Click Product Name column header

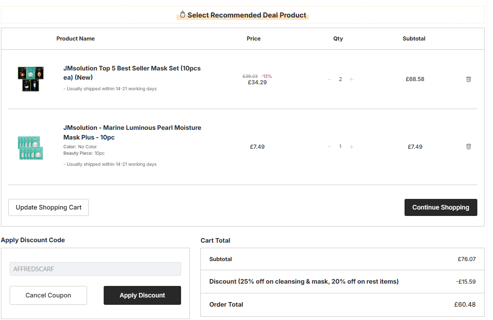76,39
